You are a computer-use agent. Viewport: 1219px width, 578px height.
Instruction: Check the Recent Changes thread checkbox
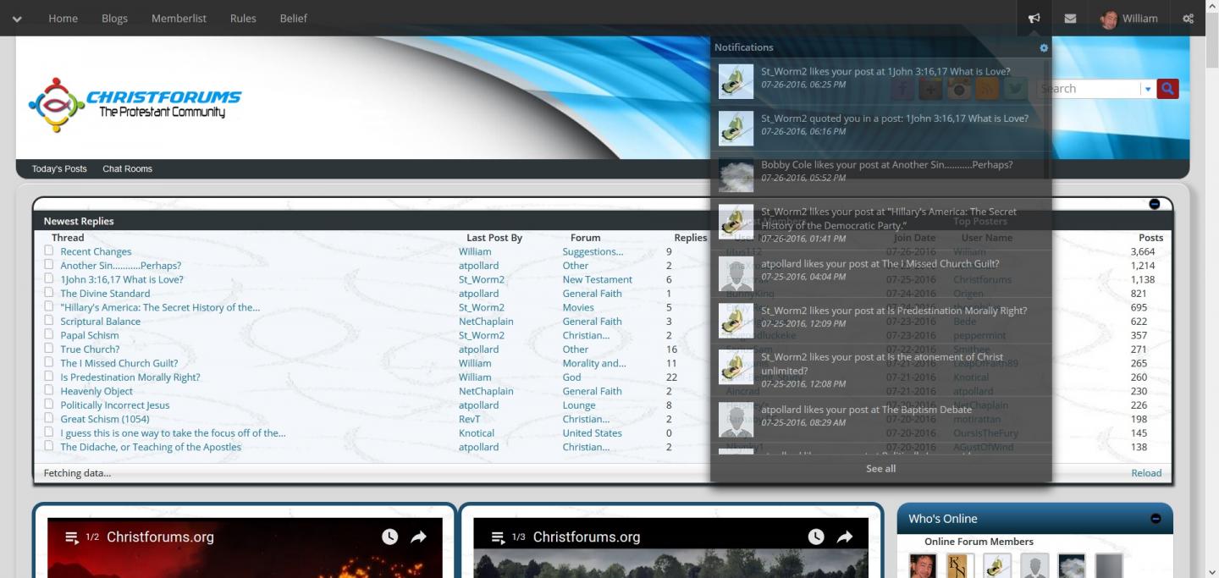tap(49, 250)
